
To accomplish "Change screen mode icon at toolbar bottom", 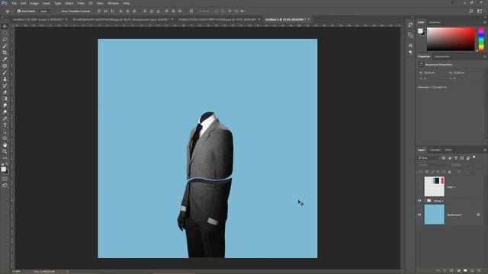I will click(5, 185).
